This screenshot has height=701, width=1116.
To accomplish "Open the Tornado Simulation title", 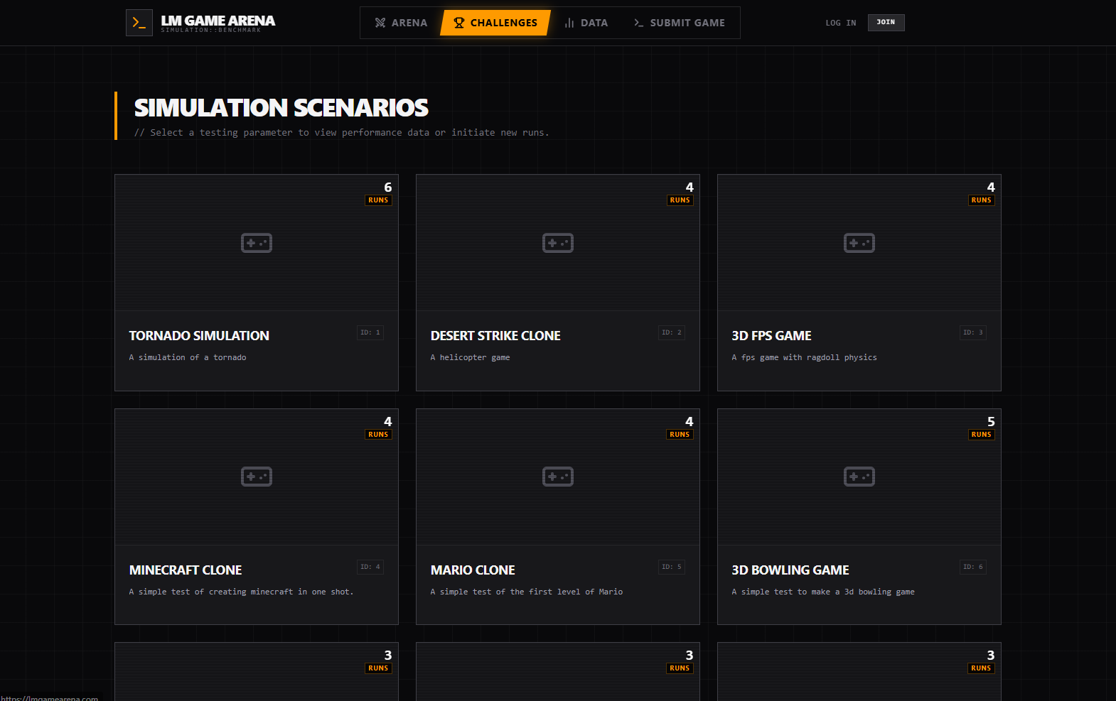I will [199, 335].
